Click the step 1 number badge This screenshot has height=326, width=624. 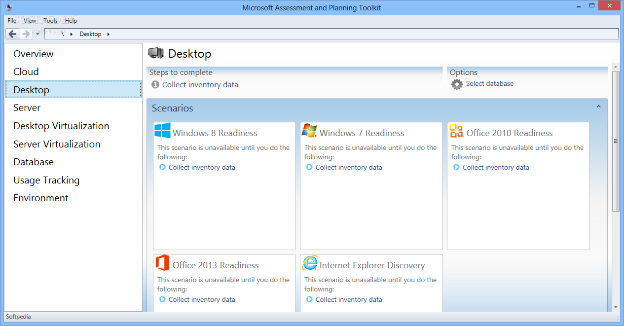(155, 85)
